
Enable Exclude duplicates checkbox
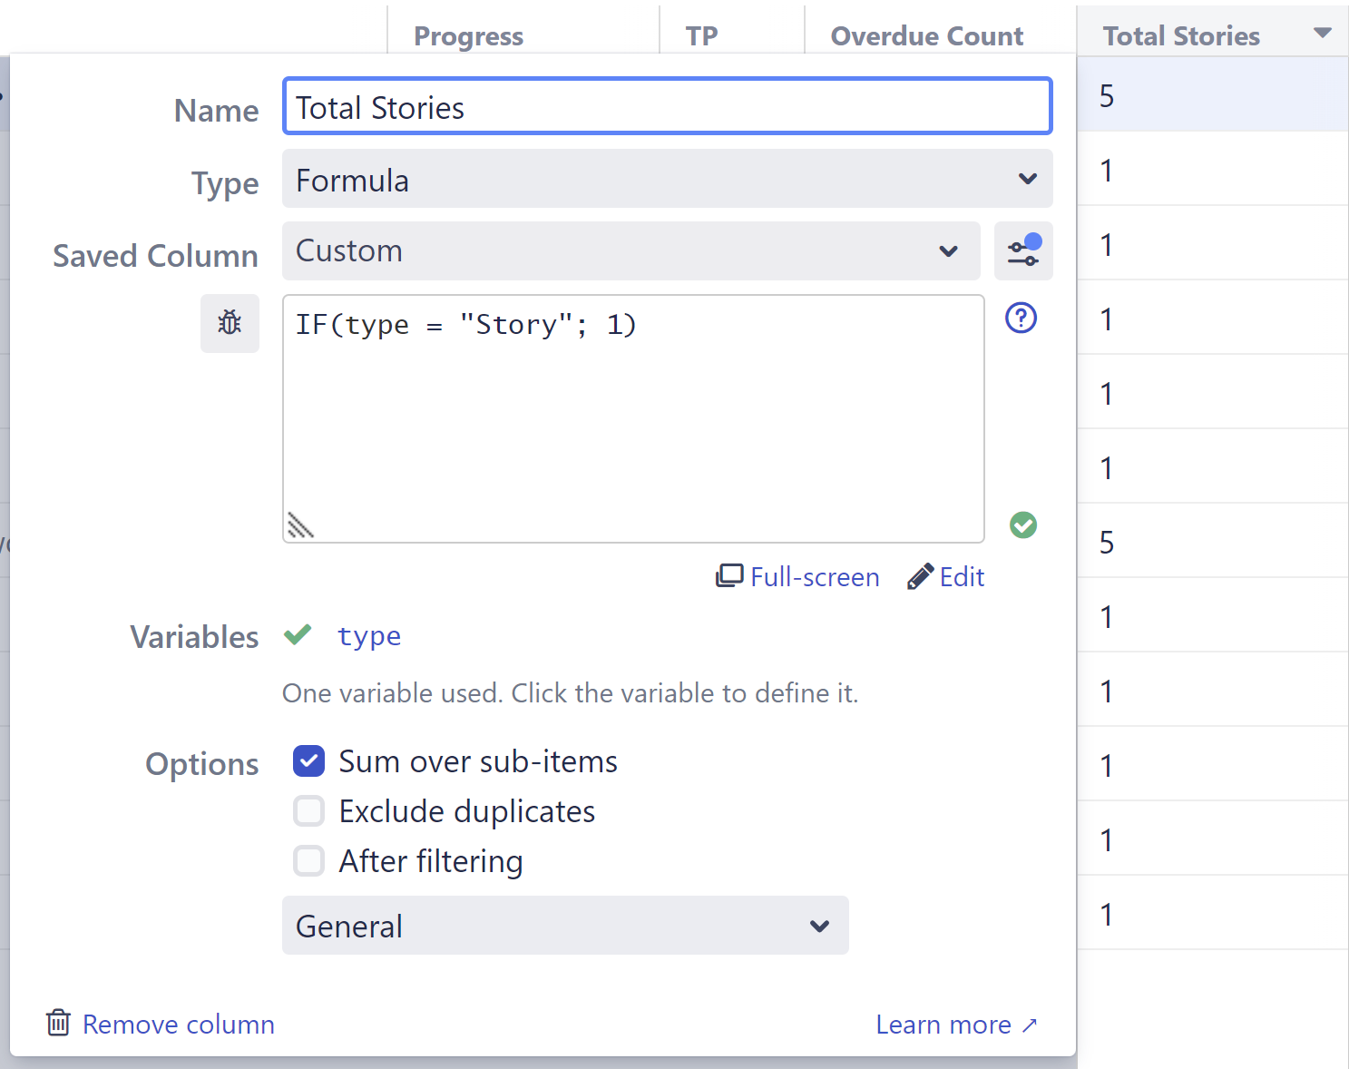[309, 811]
